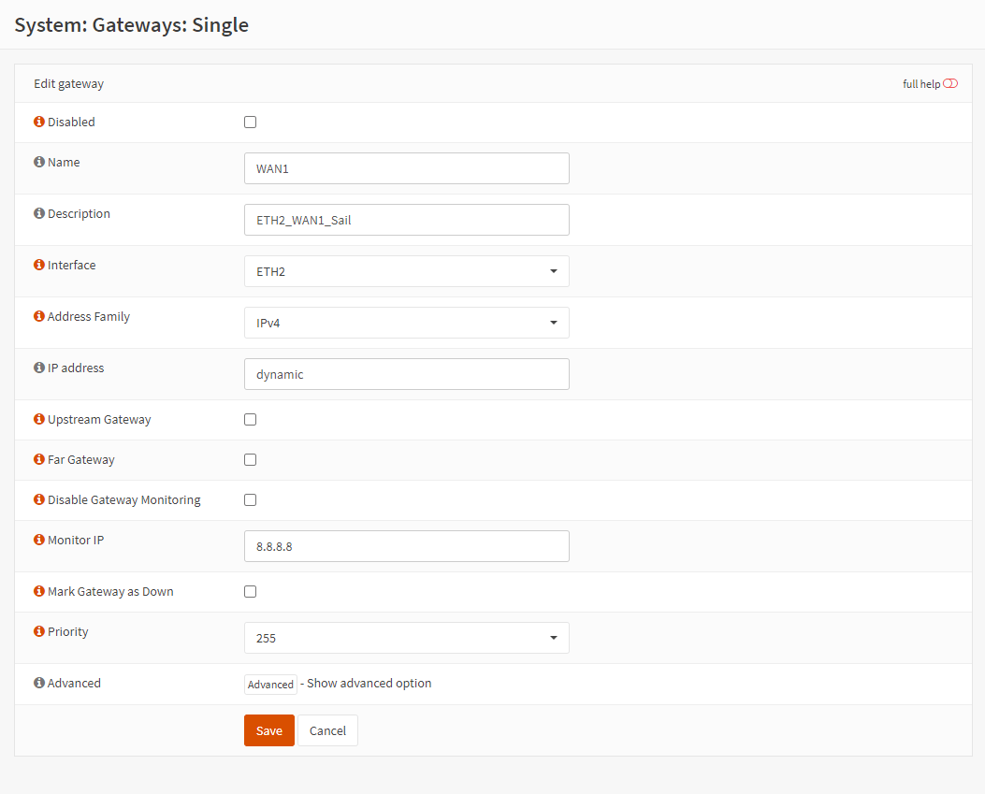Click the info icon next to Disabled

click(39, 122)
